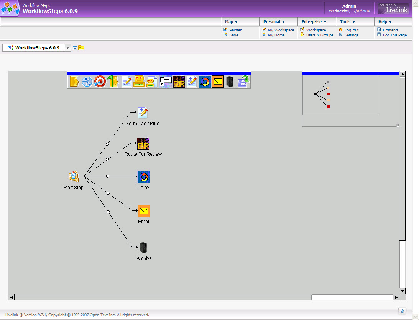Screen dimensions: 419x320
Task: Select the window-shortcut step icon in palette
Action: (166, 82)
